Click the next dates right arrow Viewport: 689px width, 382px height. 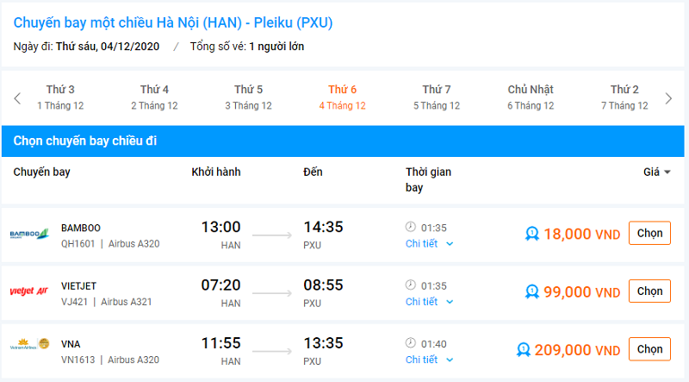(x=668, y=98)
